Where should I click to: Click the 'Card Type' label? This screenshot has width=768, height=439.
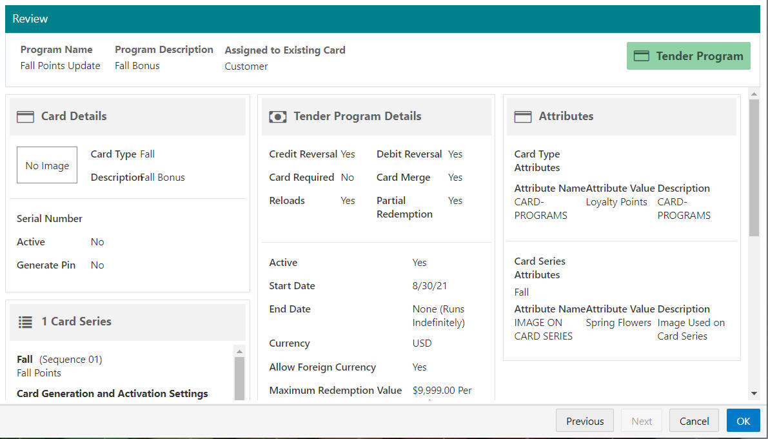tap(113, 154)
